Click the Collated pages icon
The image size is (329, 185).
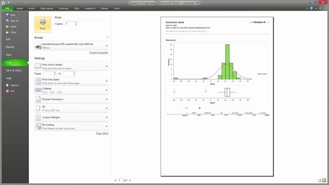pos(38,90)
